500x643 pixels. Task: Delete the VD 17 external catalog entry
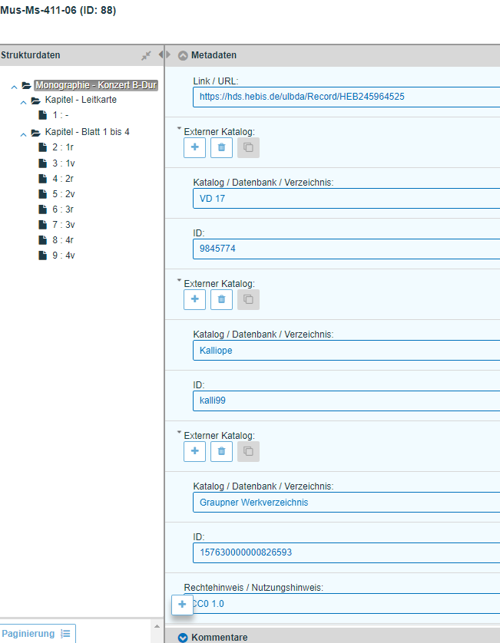[221, 148]
